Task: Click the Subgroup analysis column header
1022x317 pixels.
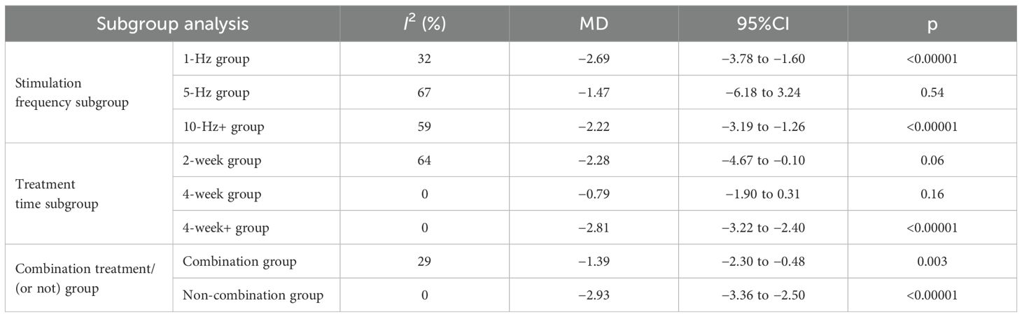Action: click(x=171, y=23)
